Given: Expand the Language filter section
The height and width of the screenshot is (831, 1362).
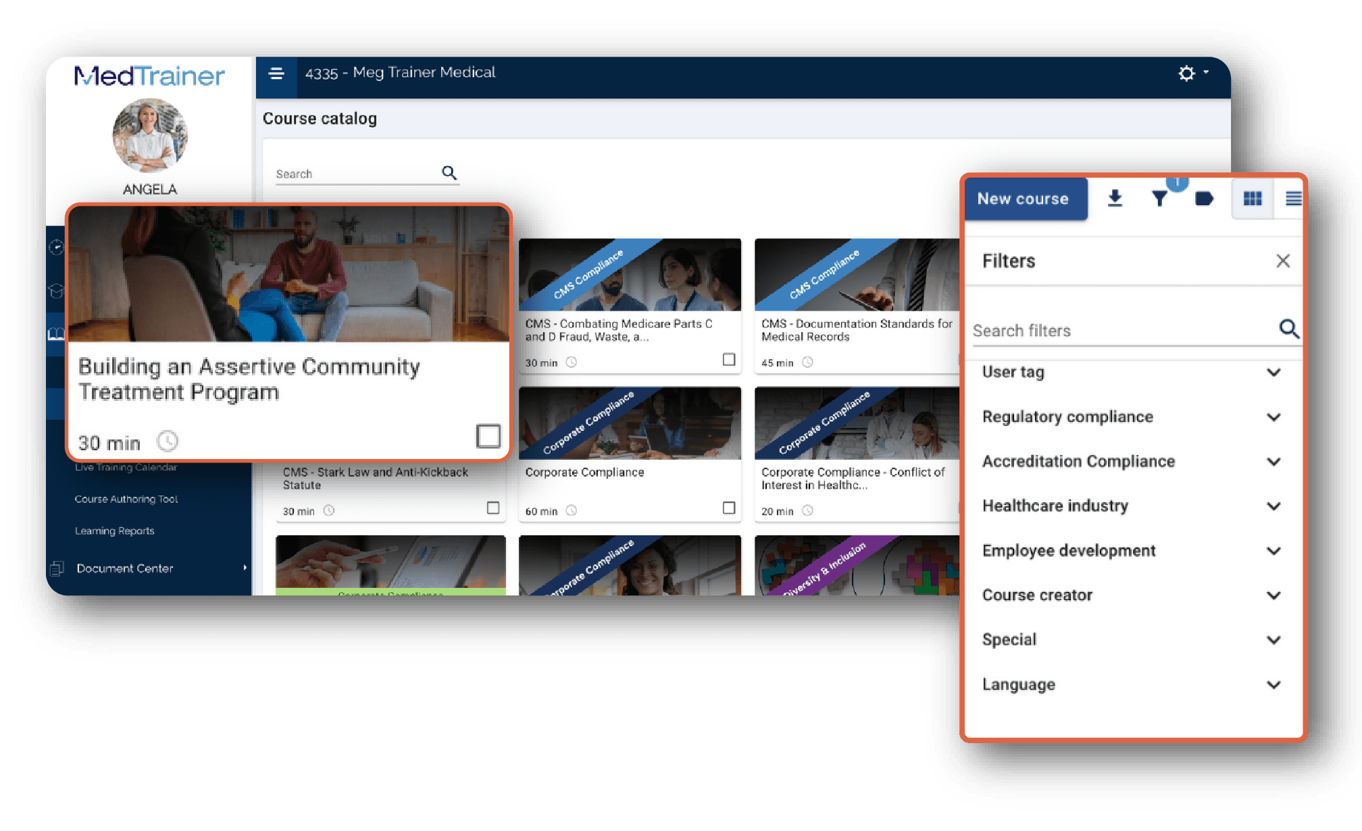Looking at the screenshot, I should [x=1273, y=685].
